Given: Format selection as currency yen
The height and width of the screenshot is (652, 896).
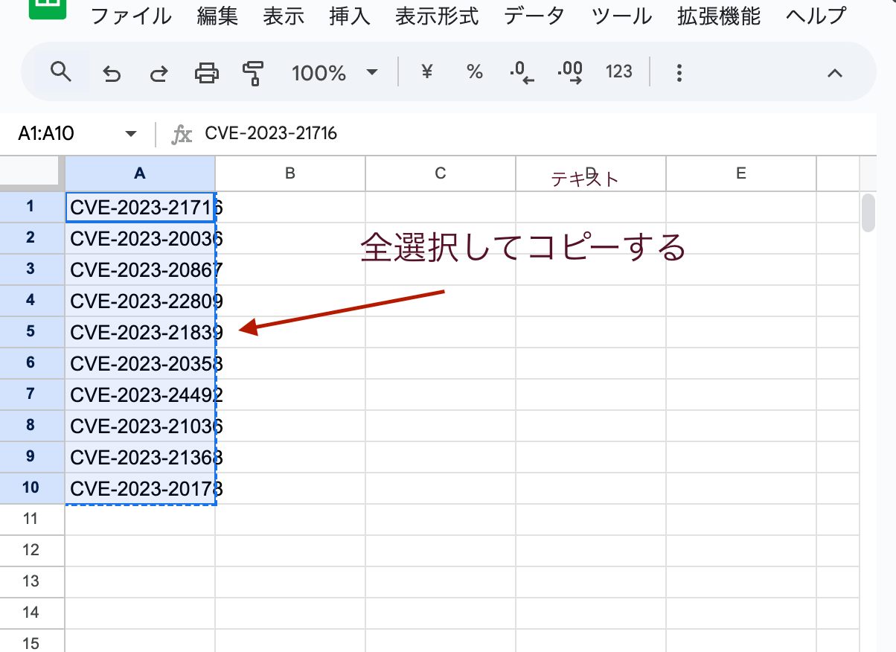Looking at the screenshot, I should (426, 72).
